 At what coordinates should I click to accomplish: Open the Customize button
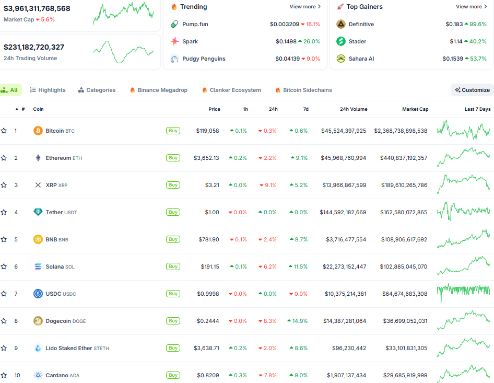tap(472, 90)
